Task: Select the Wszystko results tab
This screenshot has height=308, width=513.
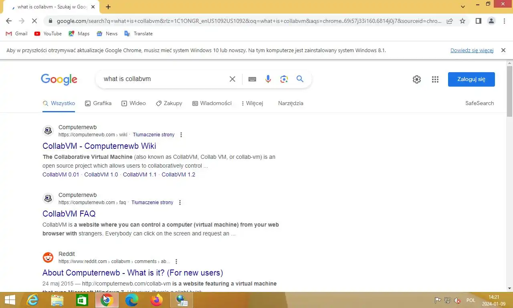Action: tap(59, 103)
